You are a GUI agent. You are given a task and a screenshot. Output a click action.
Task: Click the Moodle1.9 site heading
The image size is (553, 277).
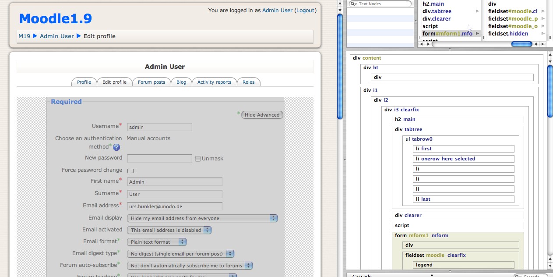(56, 18)
